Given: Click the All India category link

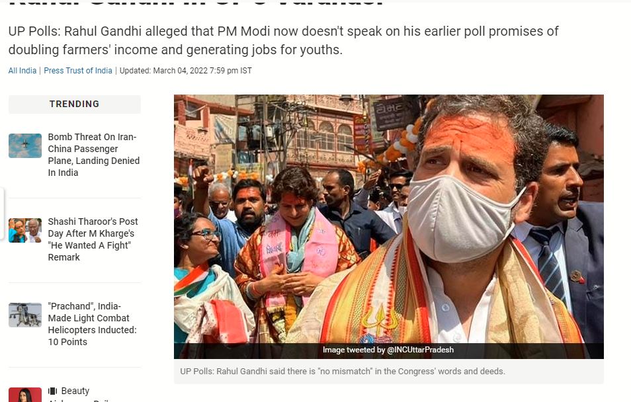Looking at the screenshot, I should tap(22, 71).
